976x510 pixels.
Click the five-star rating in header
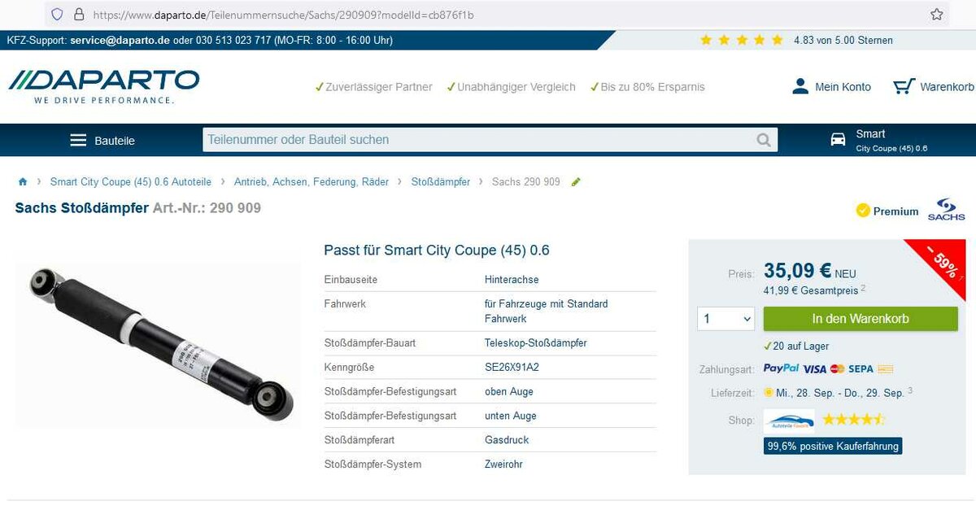[741, 40]
